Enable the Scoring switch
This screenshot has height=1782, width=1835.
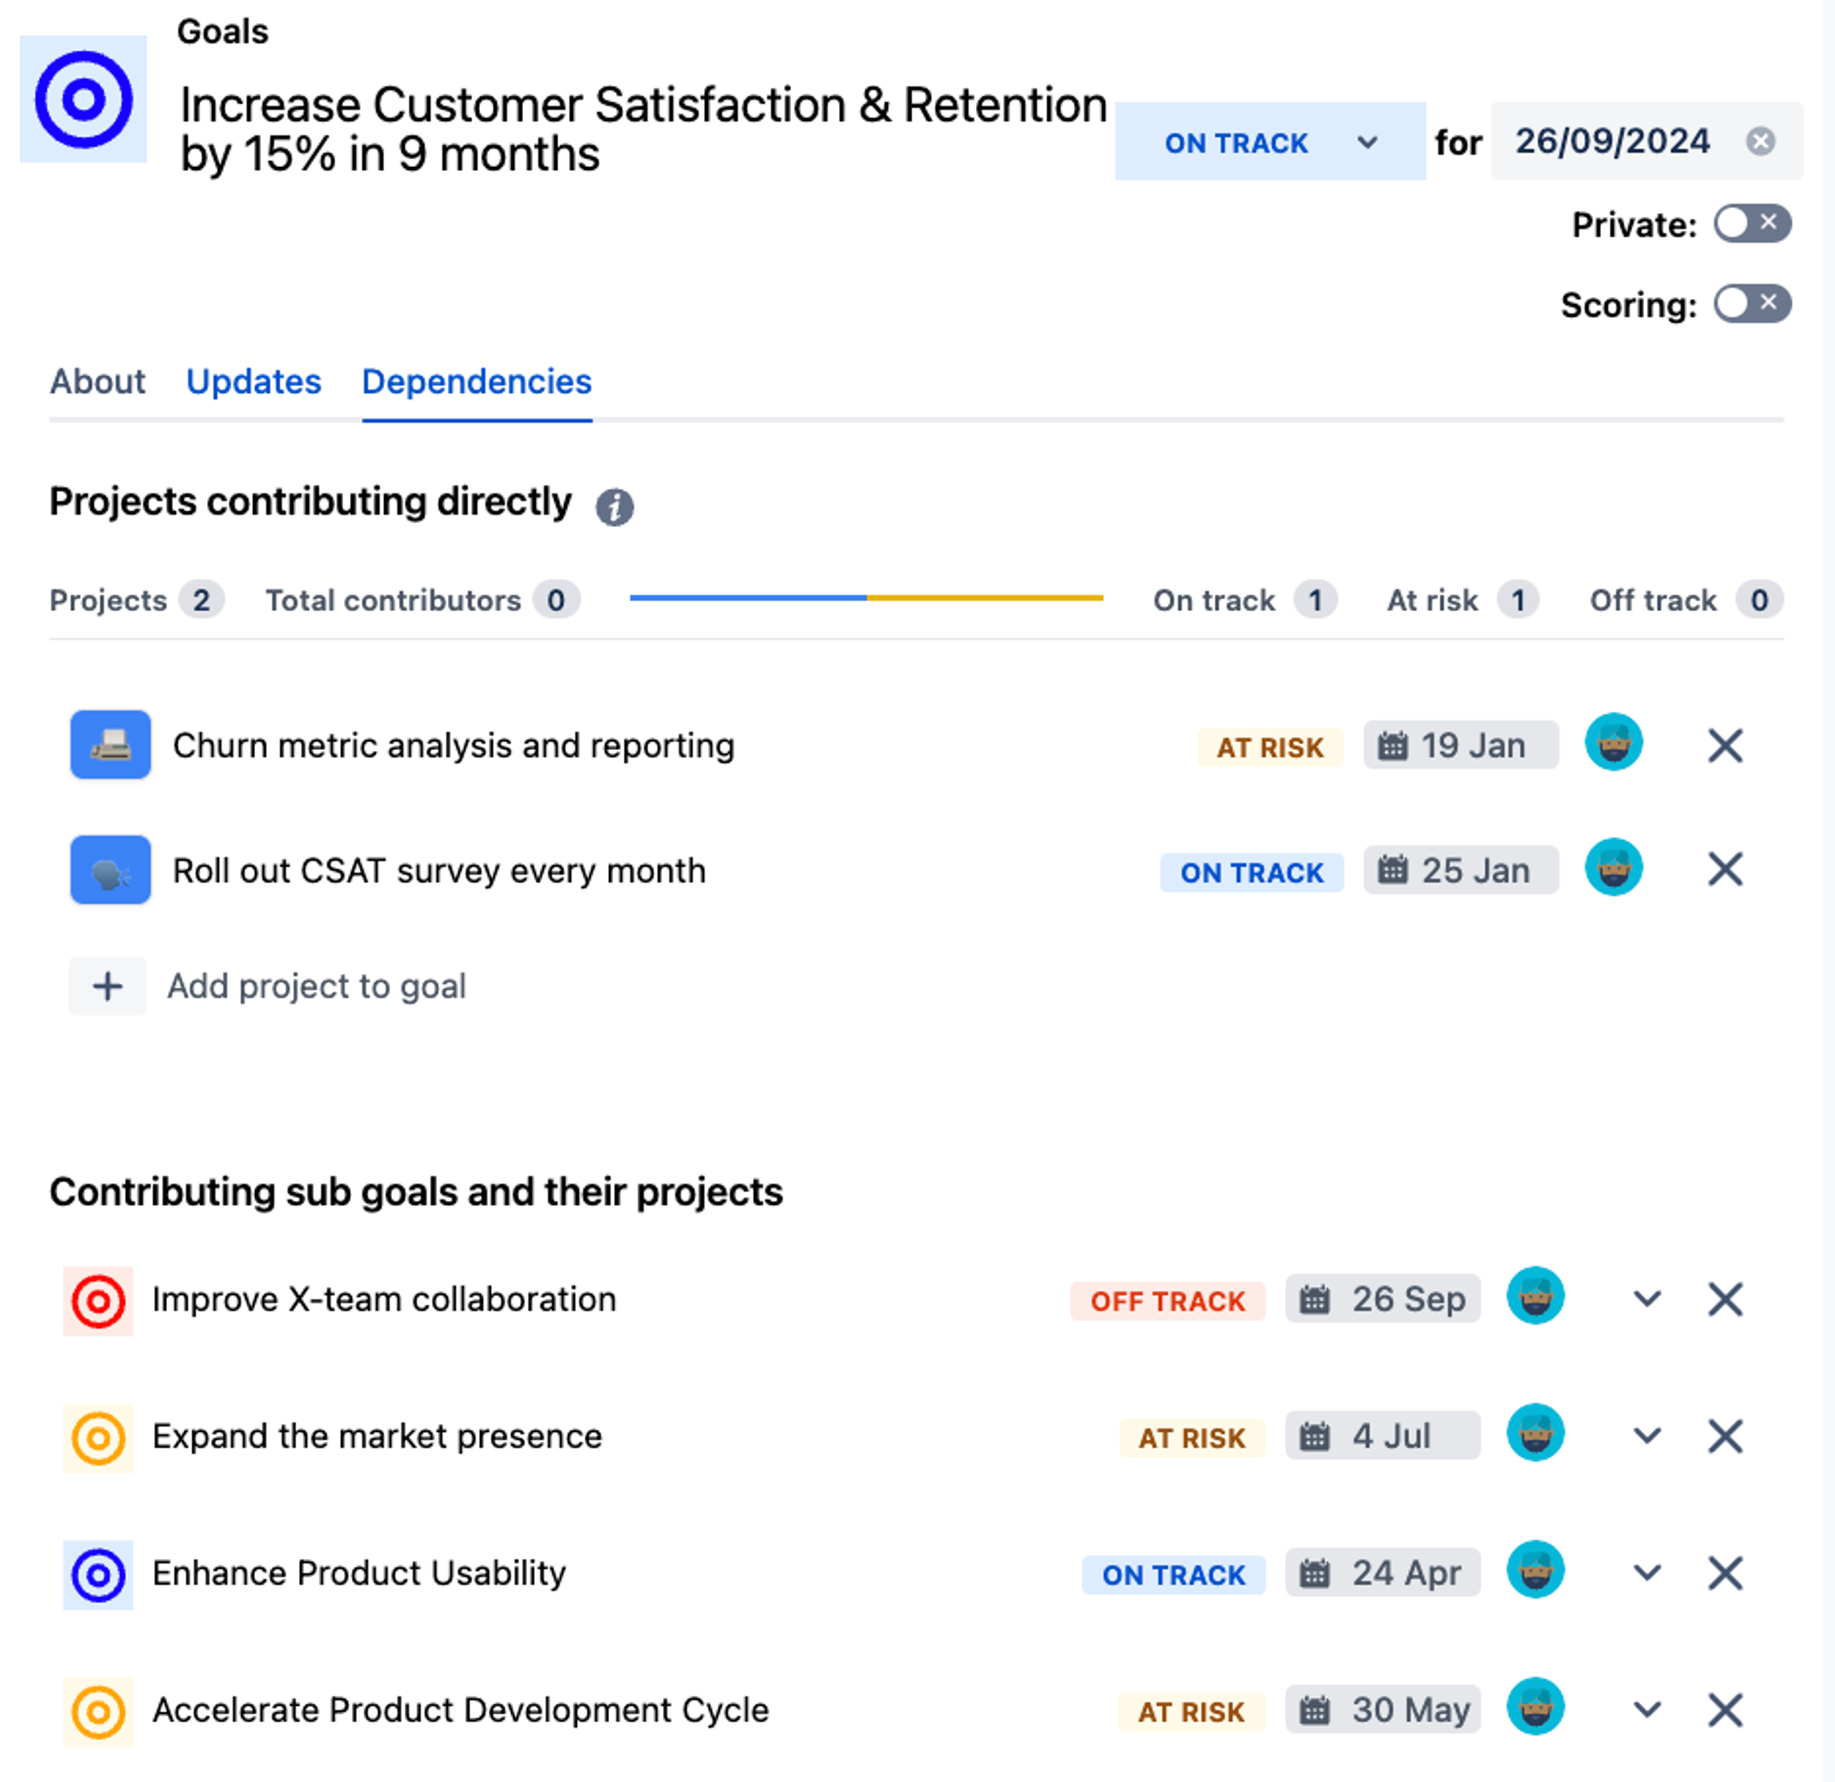[1752, 303]
